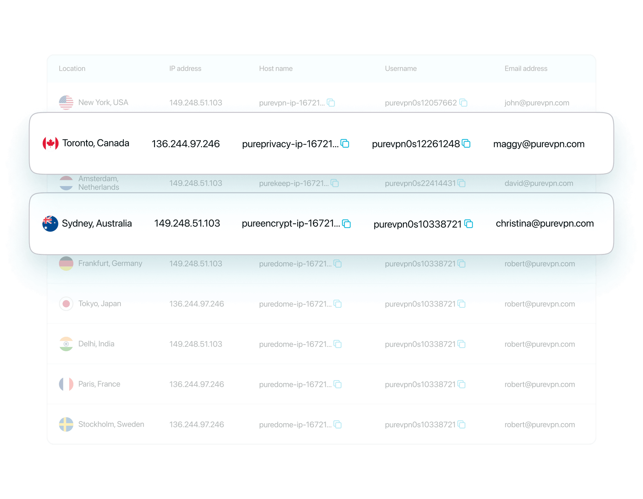643x499 pixels.
Task: Click the Username column header
Action: tap(401, 68)
